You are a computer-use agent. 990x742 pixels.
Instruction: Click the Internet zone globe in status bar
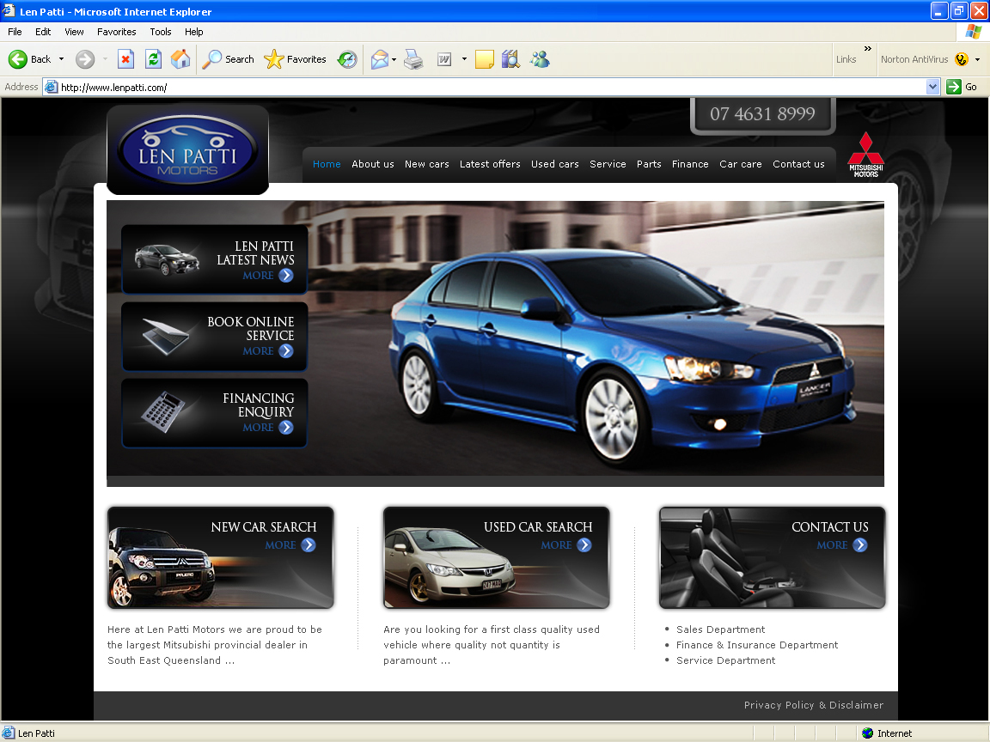point(867,733)
